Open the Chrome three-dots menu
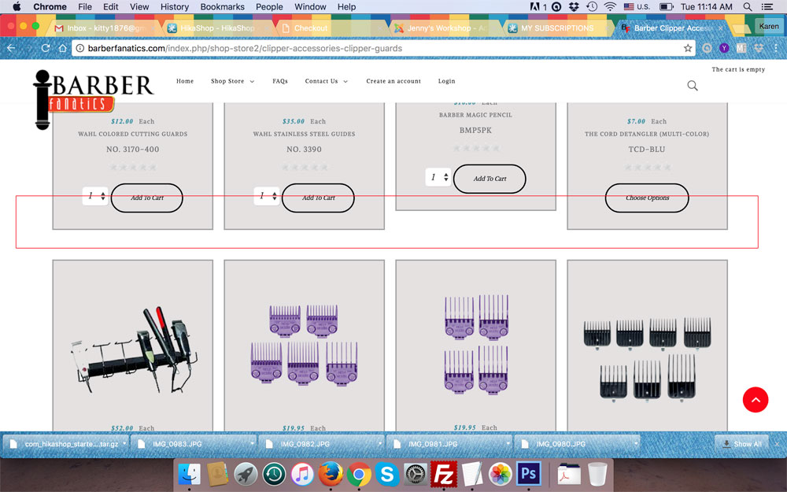The width and height of the screenshot is (787, 492). tap(776, 48)
